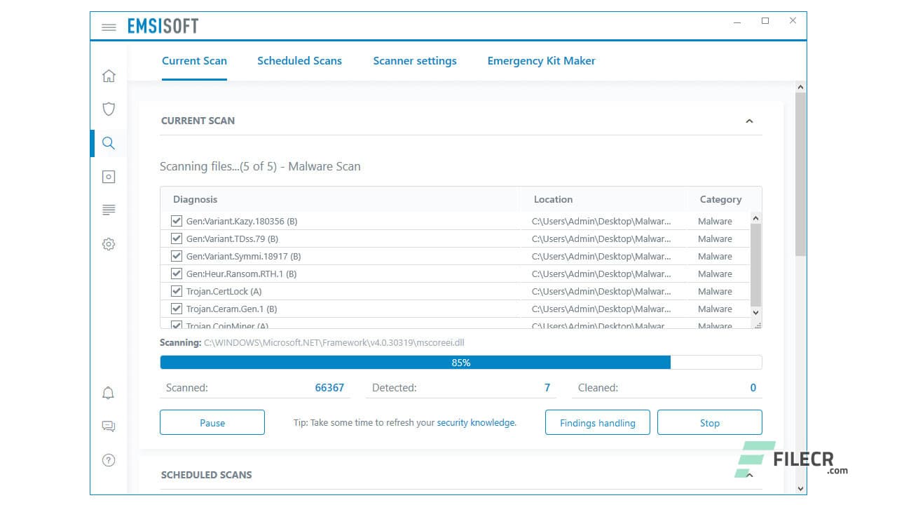
Task: Uncheck the Trojan.CertLock detection
Action: (x=177, y=290)
